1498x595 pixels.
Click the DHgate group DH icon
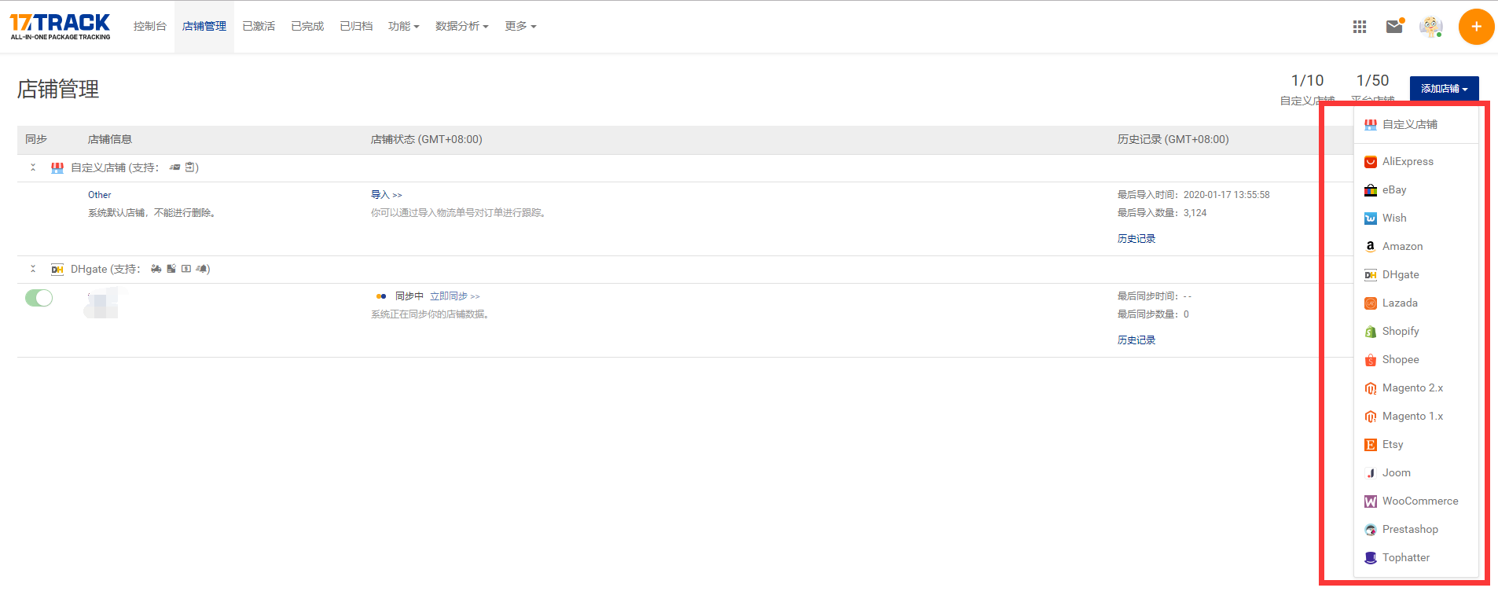coord(57,270)
